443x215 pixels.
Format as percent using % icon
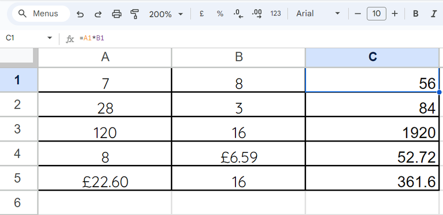220,13
